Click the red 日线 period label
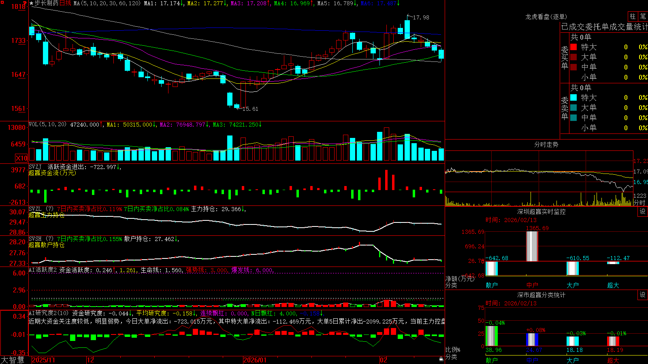The width and height of the screenshot is (648, 364). [65, 3]
